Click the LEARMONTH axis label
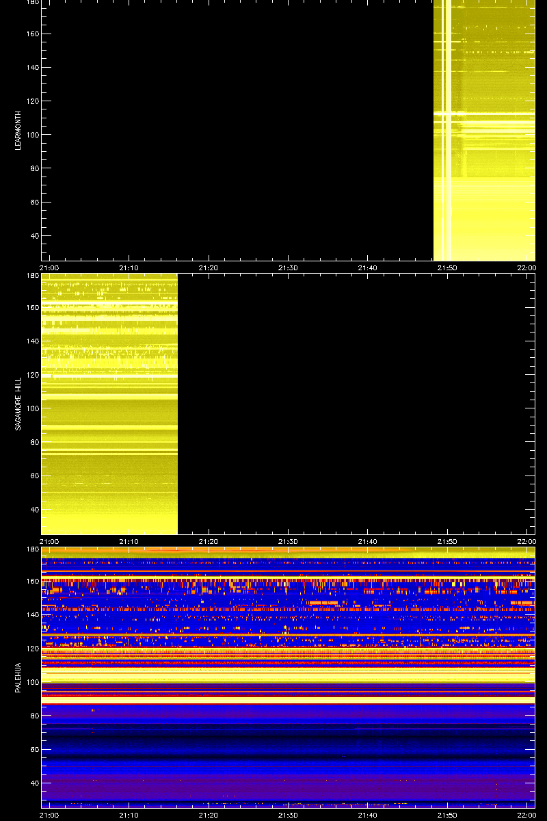This screenshot has width=547, height=821. [18, 131]
